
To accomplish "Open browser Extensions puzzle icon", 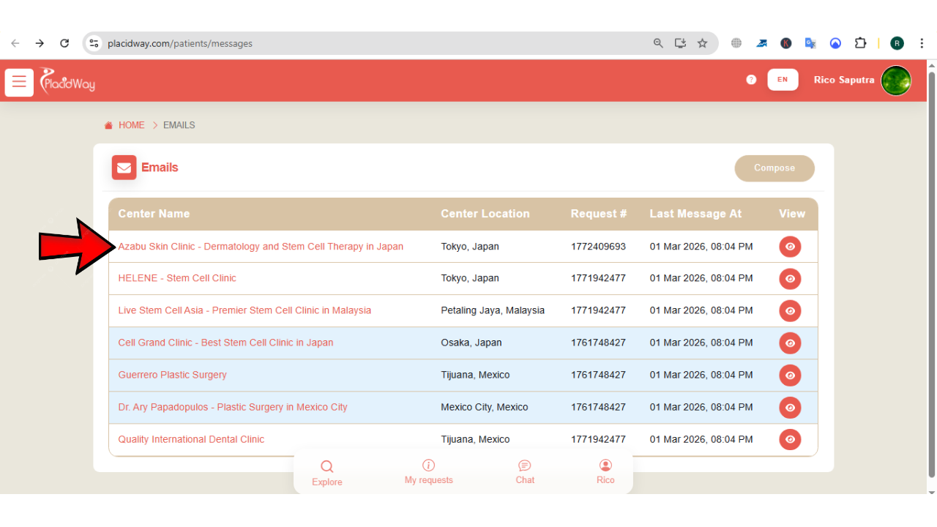I will click(860, 43).
